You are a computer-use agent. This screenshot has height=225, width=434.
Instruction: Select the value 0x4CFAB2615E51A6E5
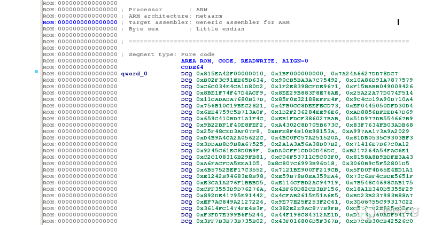click(x=305, y=196)
